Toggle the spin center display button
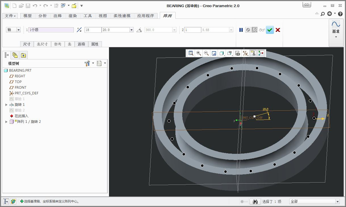 pos(261,53)
